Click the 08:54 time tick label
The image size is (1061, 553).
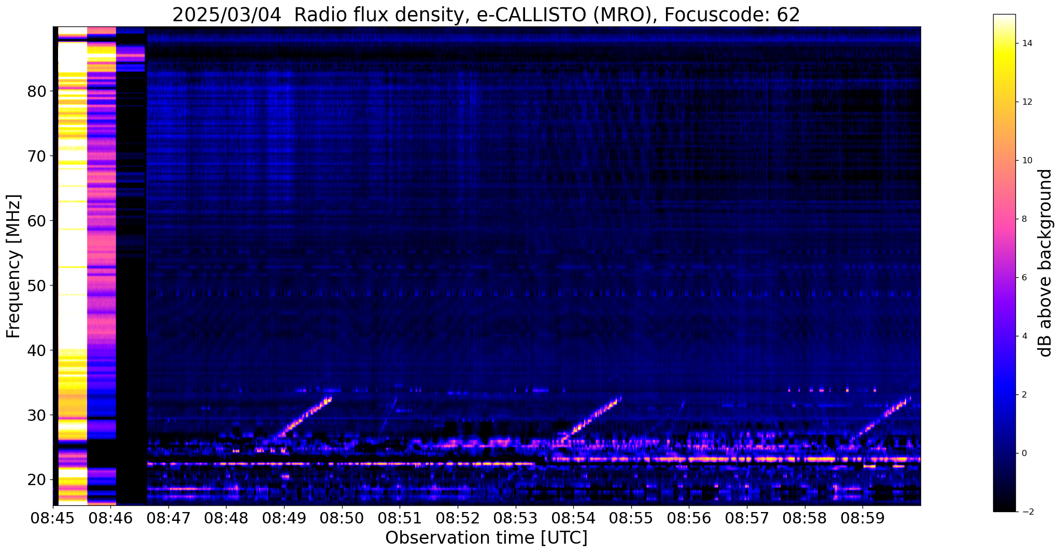click(x=573, y=518)
